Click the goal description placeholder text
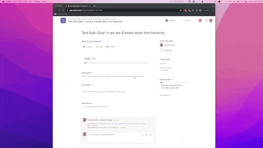Image resolution: width=263 pixels, height=148 pixels. point(113,76)
